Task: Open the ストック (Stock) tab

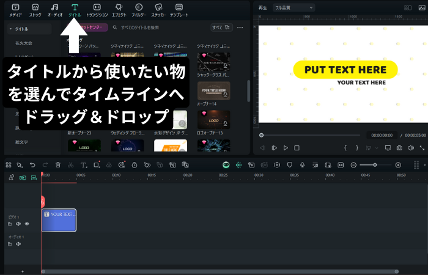Action: coord(35,10)
